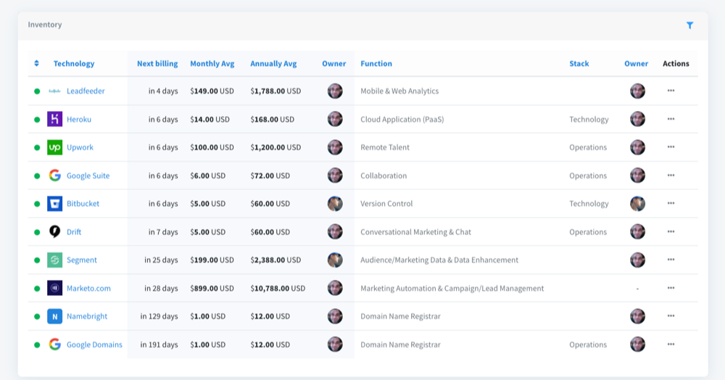This screenshot has height=380, width=725.
Task: Click Bitbucket's owner avatar in first Owner column
Action: (x=335, y=204)
